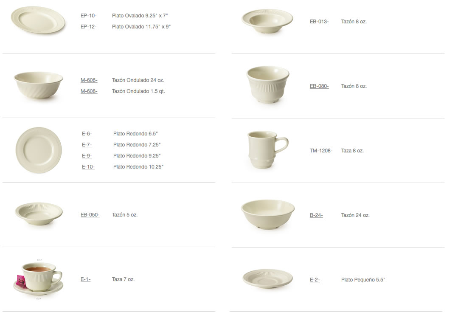This screenshot has width=458, height=318.
Task: Select the B-24- 24 oz bowl link
Action: click(x=316, y=215)
